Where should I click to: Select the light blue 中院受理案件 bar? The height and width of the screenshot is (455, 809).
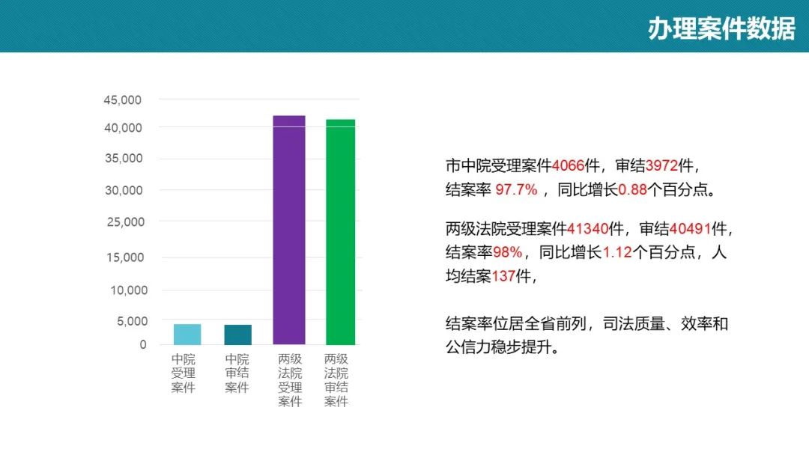click(187, 335)
